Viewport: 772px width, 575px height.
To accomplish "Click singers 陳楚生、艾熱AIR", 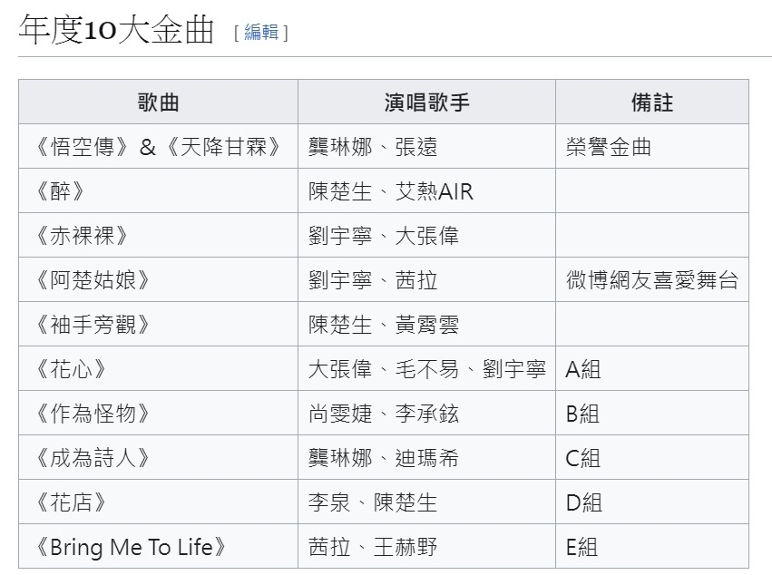I will [x=381, y=190].
